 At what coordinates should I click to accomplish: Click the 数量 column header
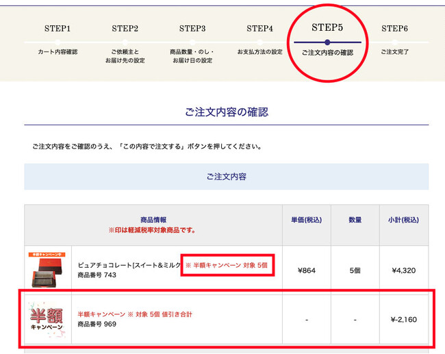coord(355,220)
